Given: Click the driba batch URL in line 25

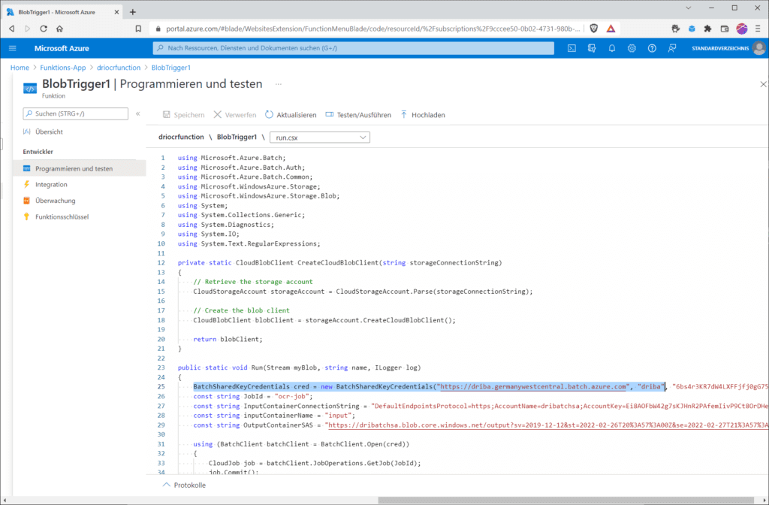Looking at the screenshot, I should pyautogui.click(x=534, y=387).
